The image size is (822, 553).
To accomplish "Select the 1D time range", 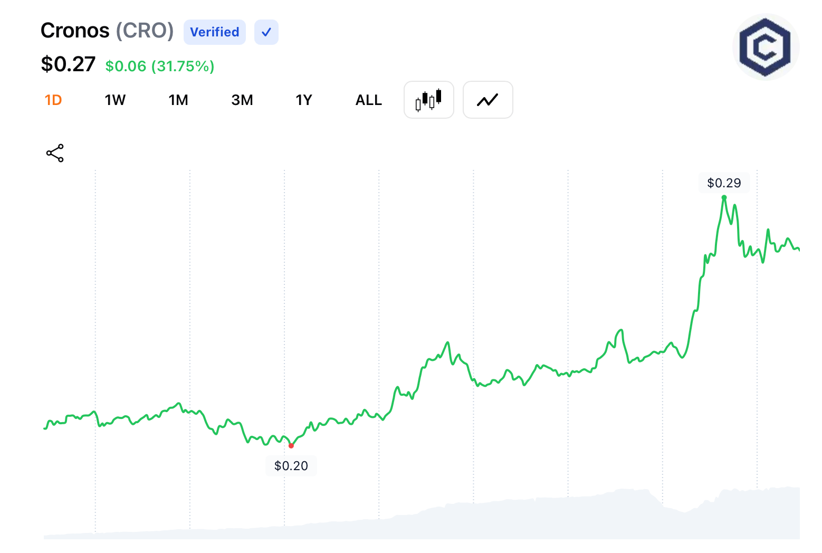I will (x=53, y=100).
